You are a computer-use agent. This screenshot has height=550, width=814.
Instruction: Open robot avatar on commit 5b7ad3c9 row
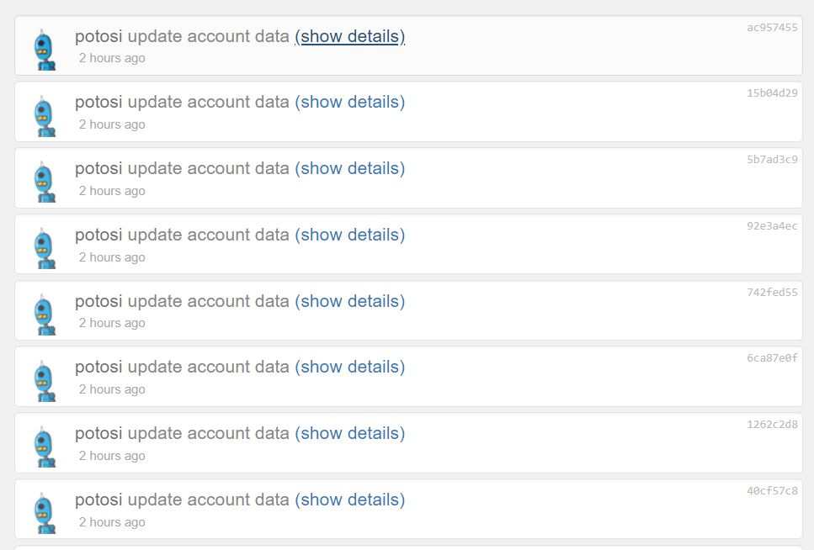point(45,182)
